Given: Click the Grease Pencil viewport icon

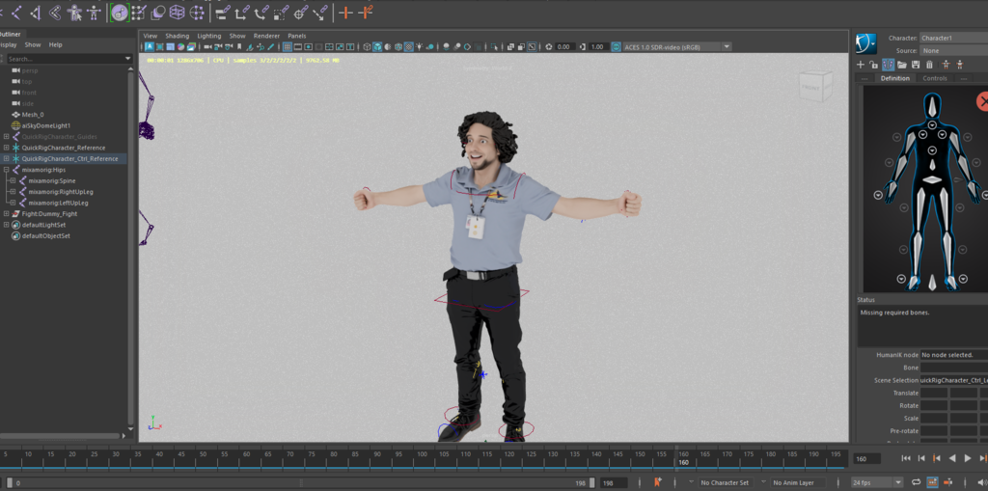Looking at the screenshot, I should tap(270, 46).
